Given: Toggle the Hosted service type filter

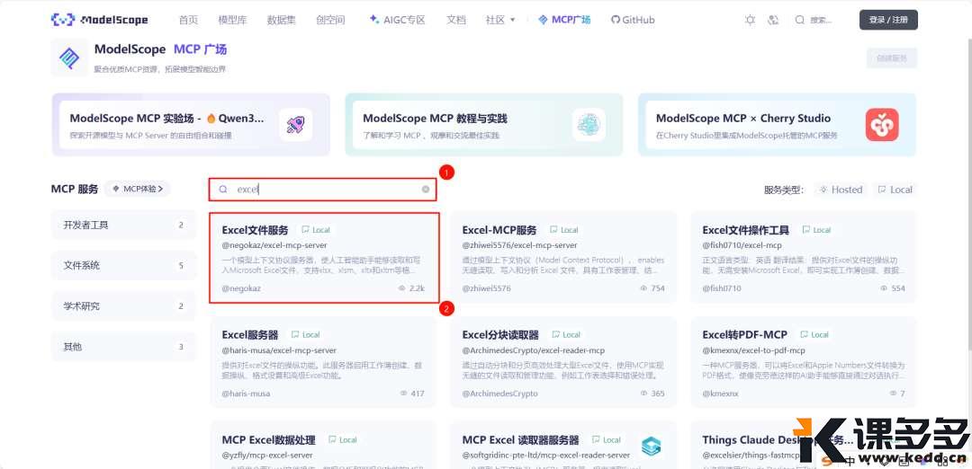Looking at the screenshot, I should point(841,190).
